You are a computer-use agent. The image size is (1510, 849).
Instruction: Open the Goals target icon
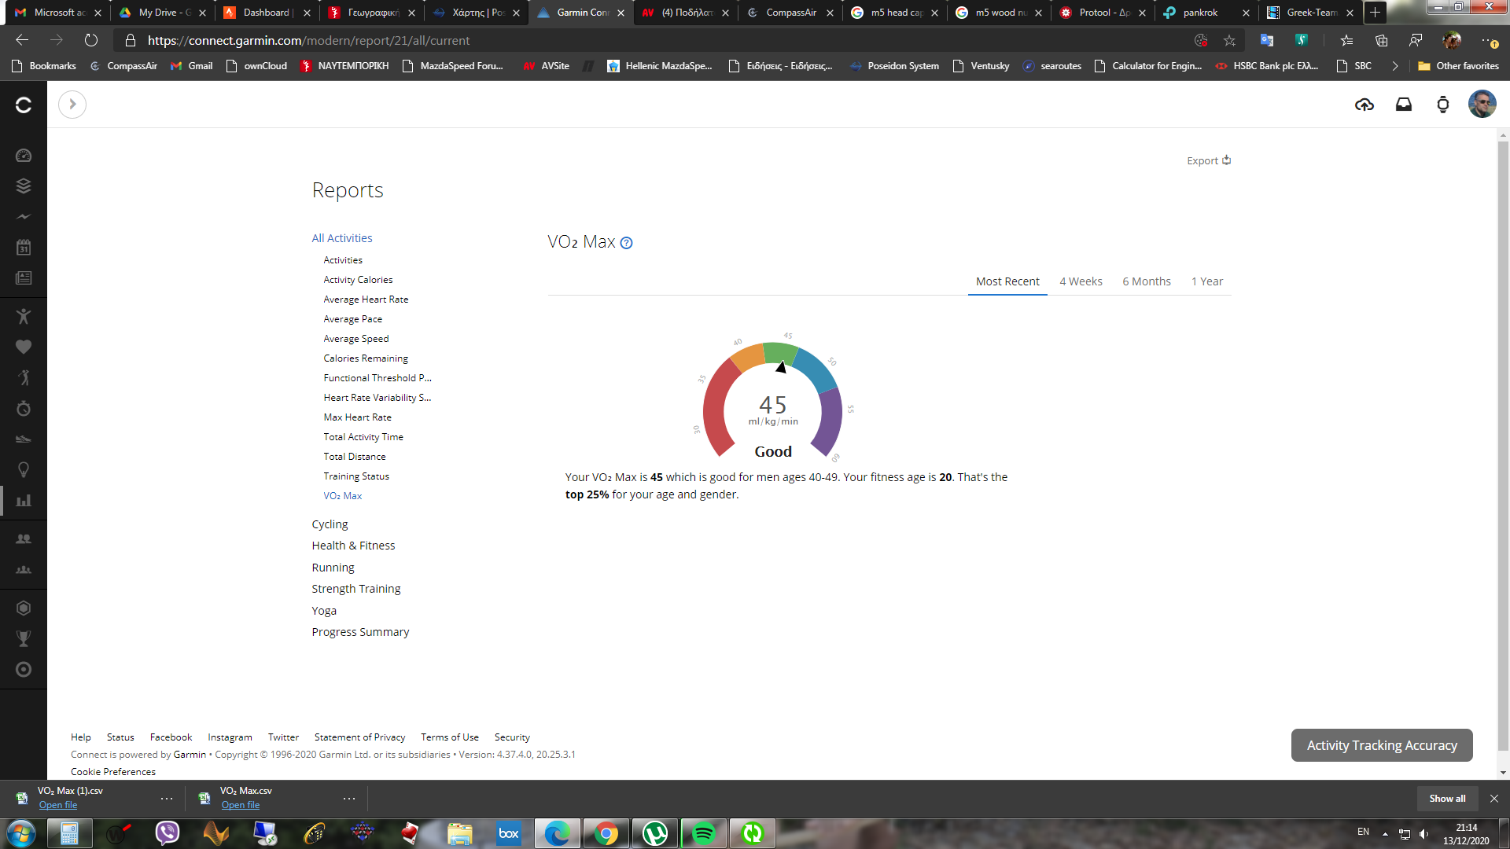24,669
